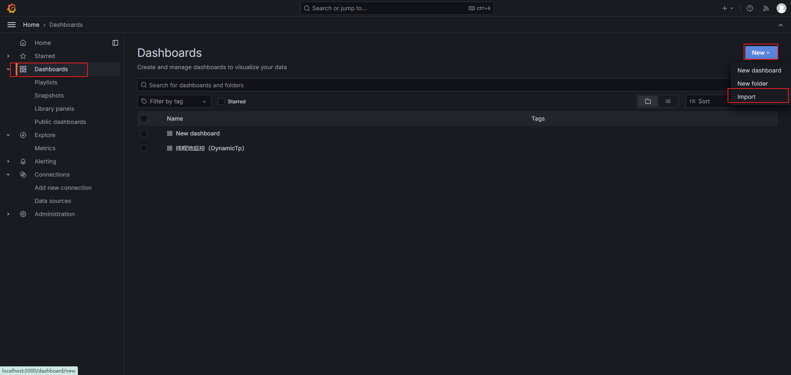
Task: Click the Grafana logo icon
Action: pos(12,8)
